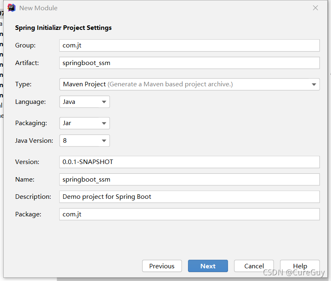Click the 'Version:' label
The width and height of the screenshot is (331, 281).
[27, 162]
